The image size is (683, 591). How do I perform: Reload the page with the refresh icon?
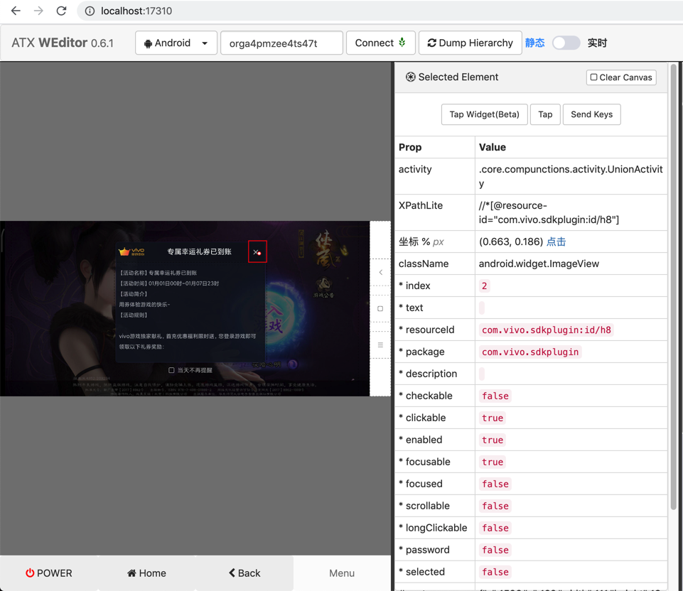(x=61, y=11)
